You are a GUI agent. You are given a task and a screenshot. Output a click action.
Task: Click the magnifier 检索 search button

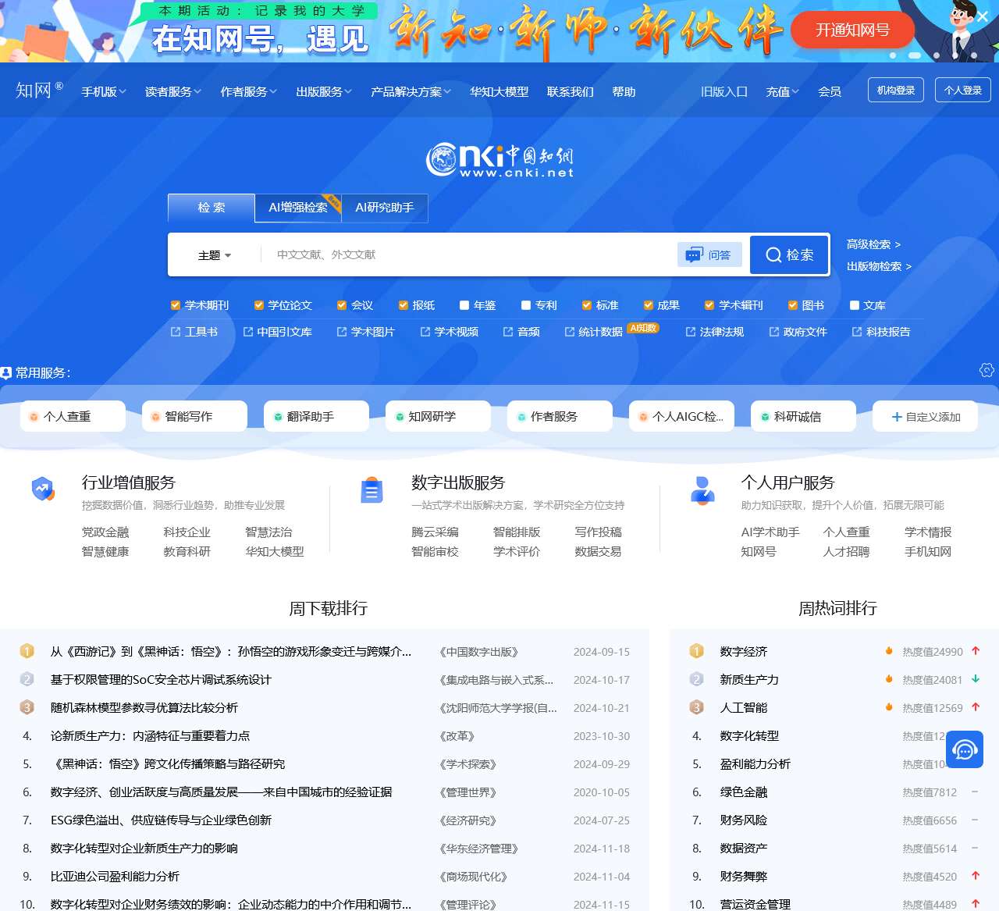[789, 254]
